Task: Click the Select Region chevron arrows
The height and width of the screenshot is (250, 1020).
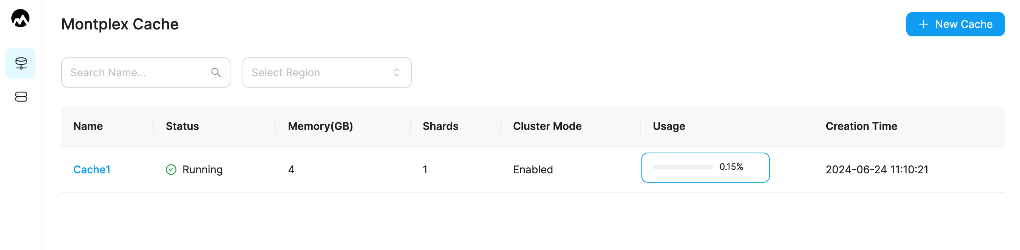Action: tap(396, 73)
